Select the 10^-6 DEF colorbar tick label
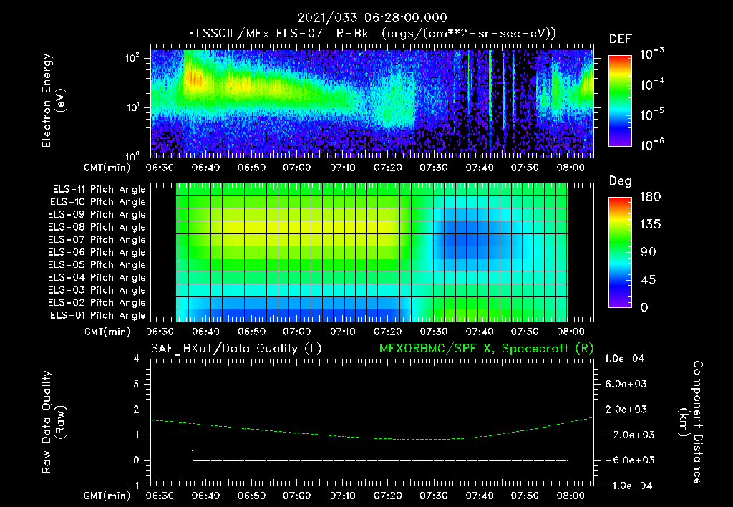733x507 pixels. (651, 145)
